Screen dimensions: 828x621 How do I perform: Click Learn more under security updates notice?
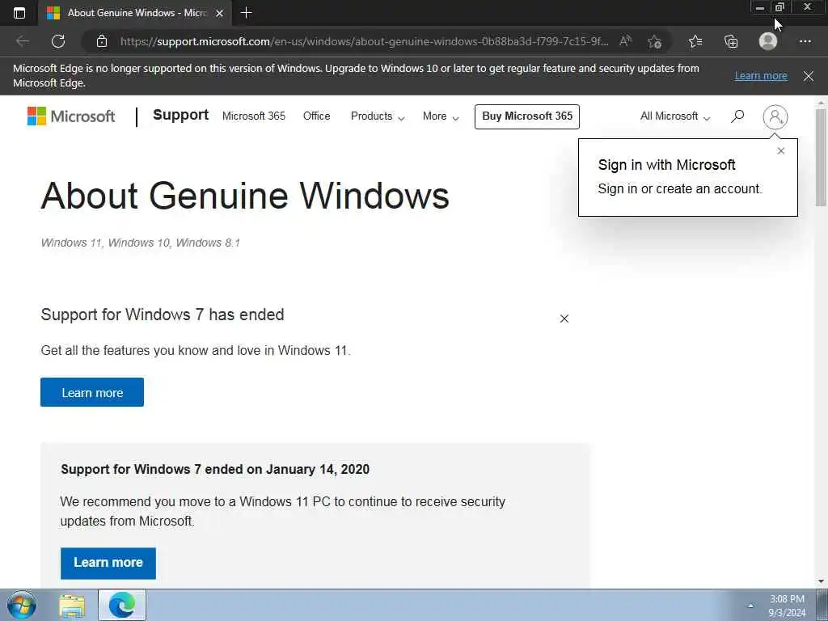pos(108,563)
